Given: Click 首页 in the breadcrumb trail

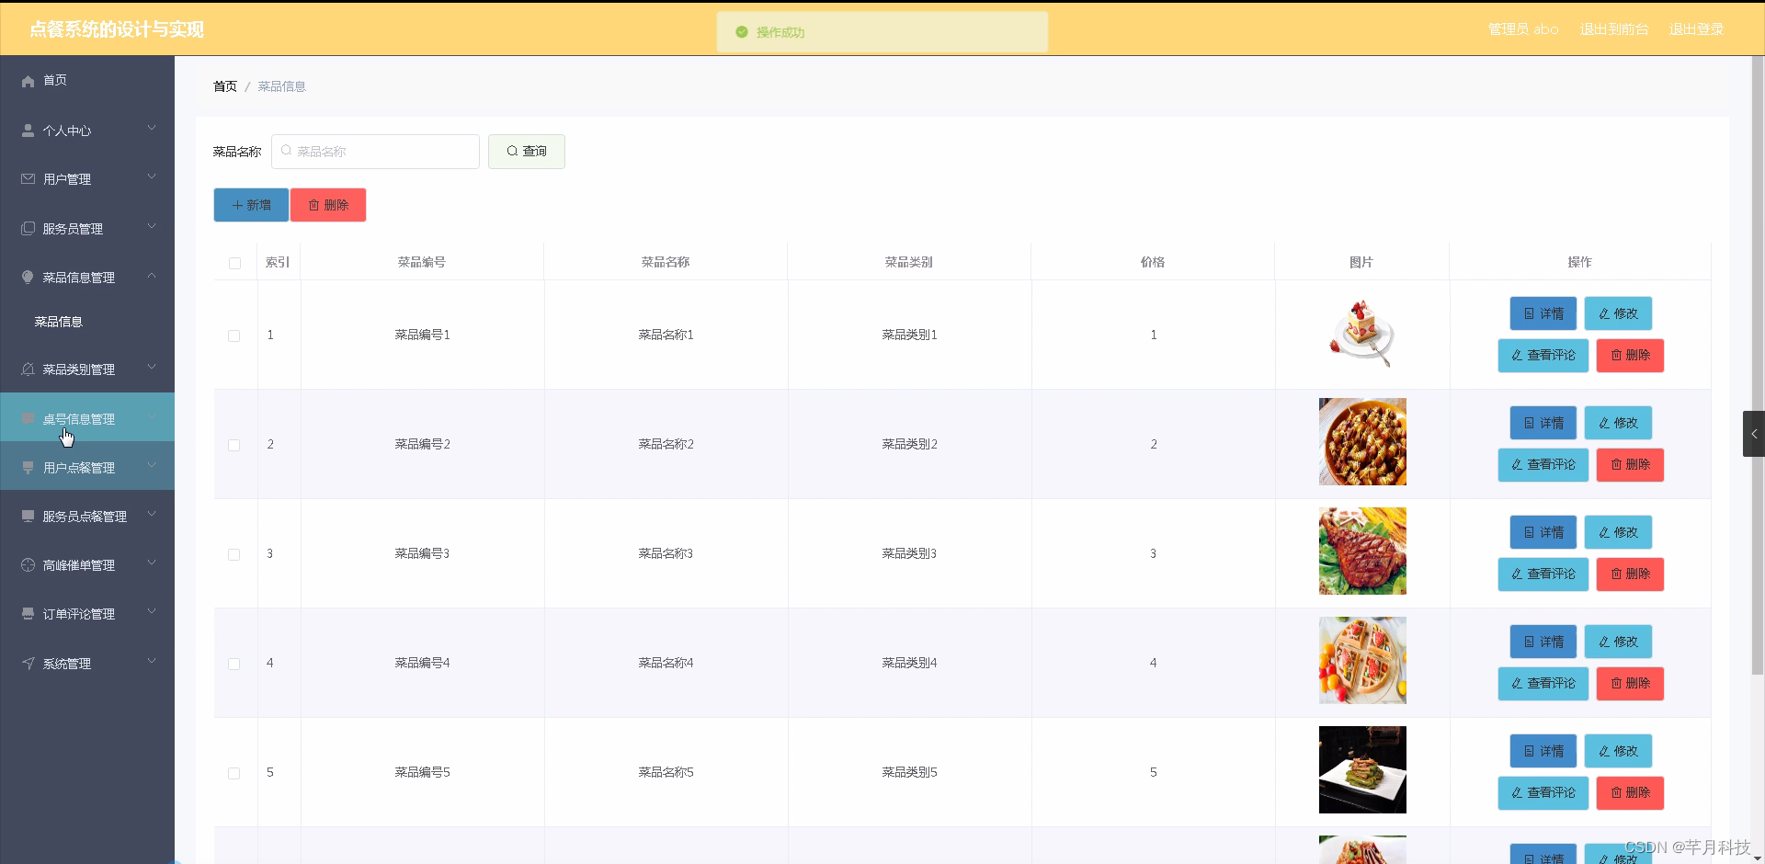Looking at the screenshot, I should (x=223, y=85).
